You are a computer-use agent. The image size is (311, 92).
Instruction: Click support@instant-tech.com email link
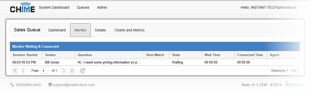coord(74,85)
